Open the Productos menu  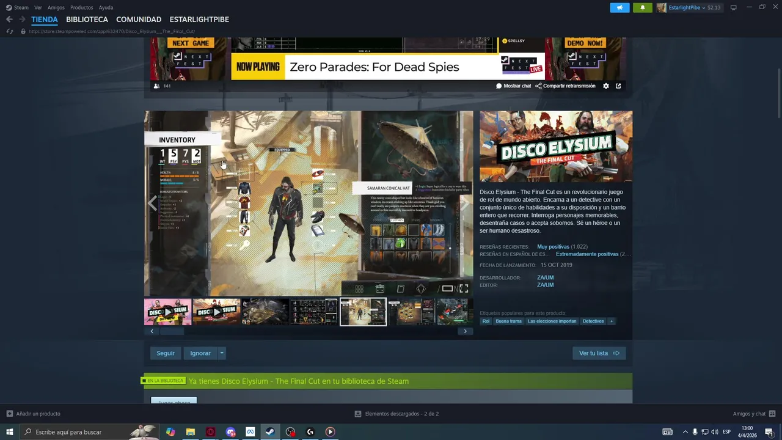point(82,7)
